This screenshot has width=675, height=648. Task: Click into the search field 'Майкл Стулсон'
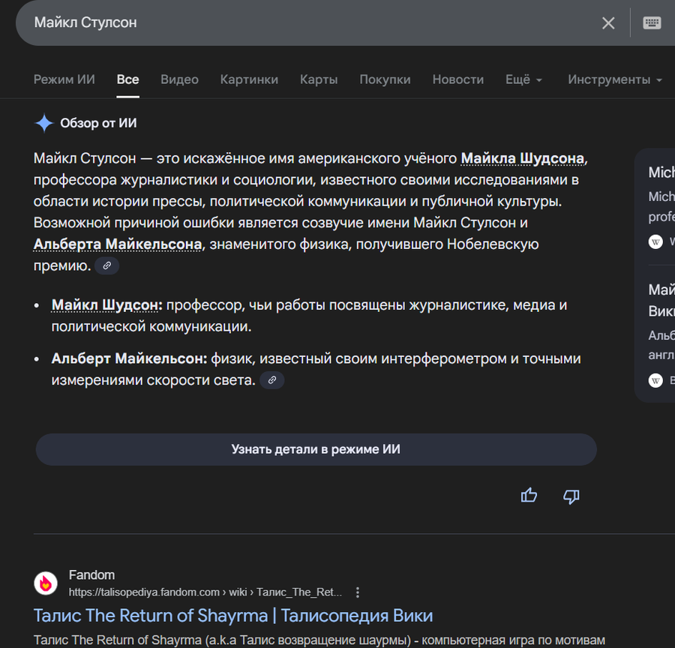pyautogui.click(x=300, y=23)
